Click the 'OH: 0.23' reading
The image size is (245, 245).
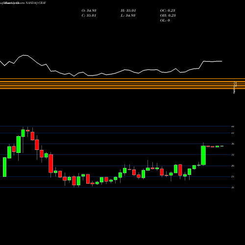168,16
